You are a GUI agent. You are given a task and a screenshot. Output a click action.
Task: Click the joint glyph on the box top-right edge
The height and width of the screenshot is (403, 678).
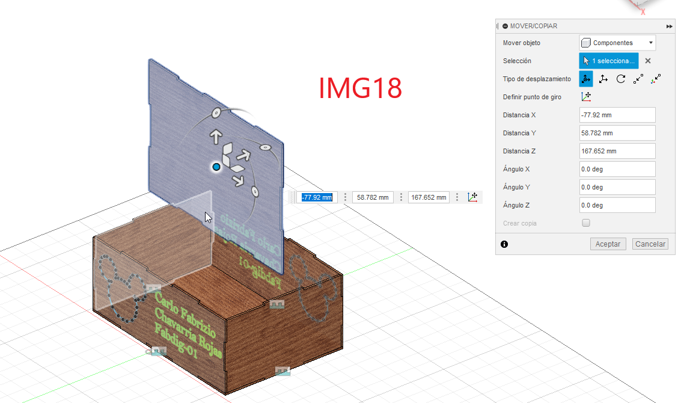pos(276,305)
